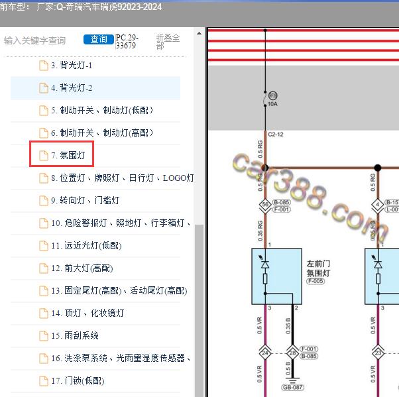Screen dimensions: 399x397
Task: Click connector diamond 56 in diagram
Action: [x=265, y=204]
